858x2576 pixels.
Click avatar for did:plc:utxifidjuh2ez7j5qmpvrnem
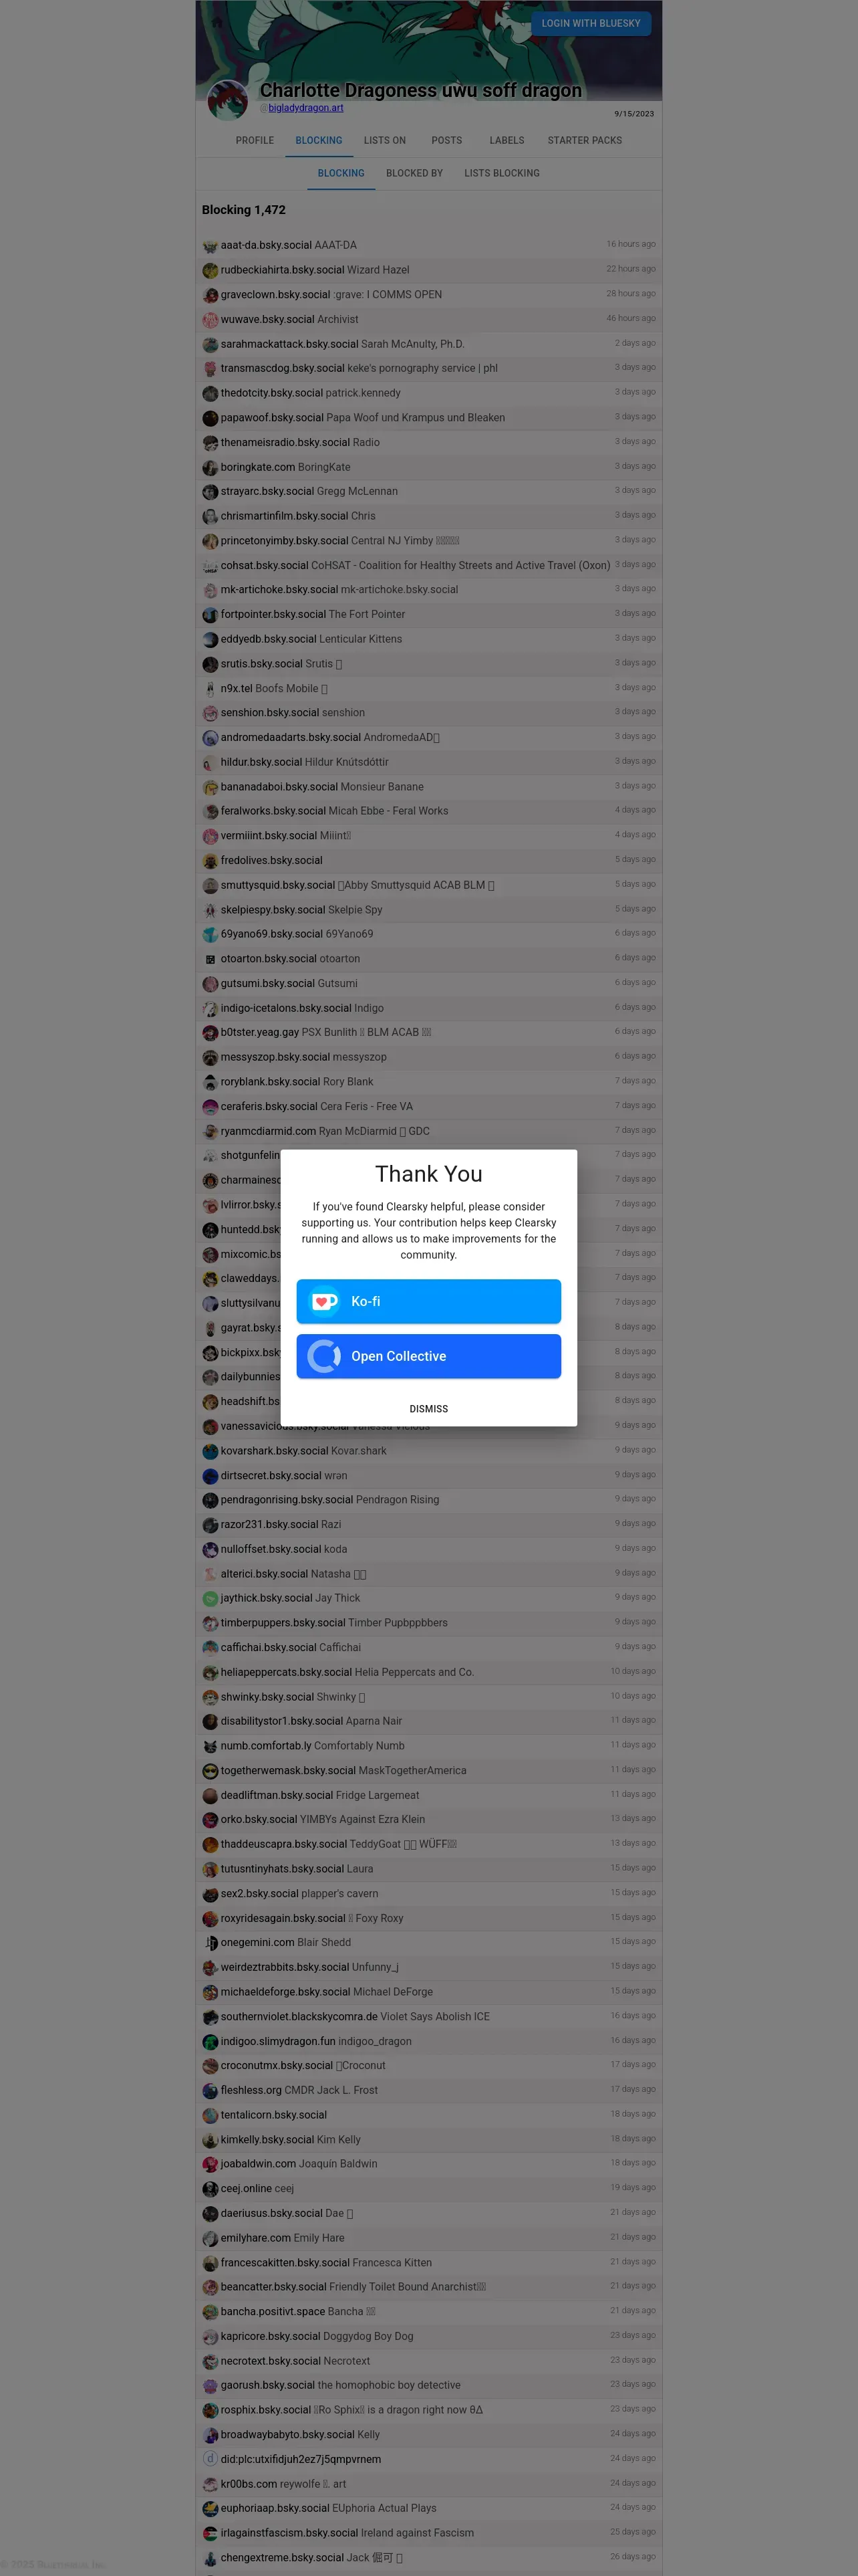click(x=210, y=2460)
